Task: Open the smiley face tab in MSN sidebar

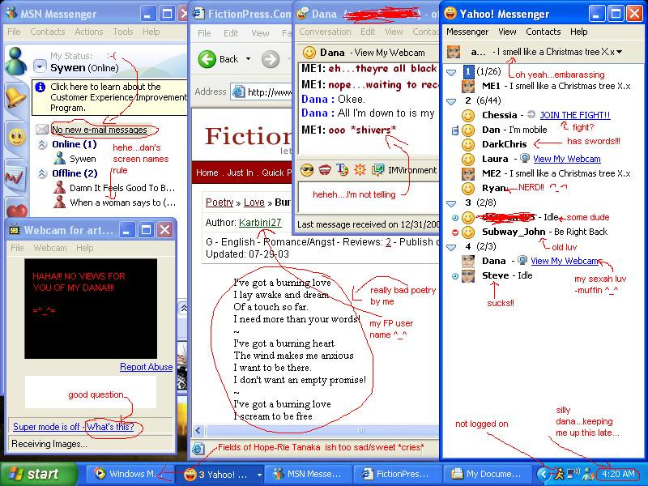Action: (16, 137)
